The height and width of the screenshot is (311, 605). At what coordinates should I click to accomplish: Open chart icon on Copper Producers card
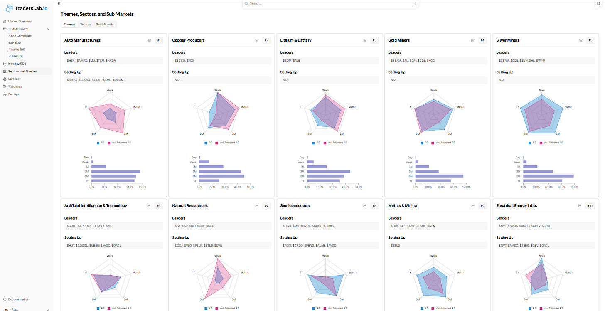257,40
